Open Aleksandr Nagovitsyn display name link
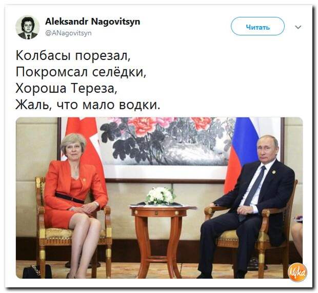 92,22
